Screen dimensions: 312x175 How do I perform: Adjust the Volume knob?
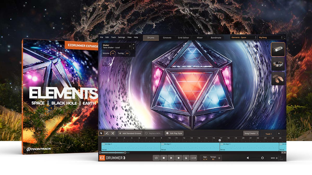[113, 53]
